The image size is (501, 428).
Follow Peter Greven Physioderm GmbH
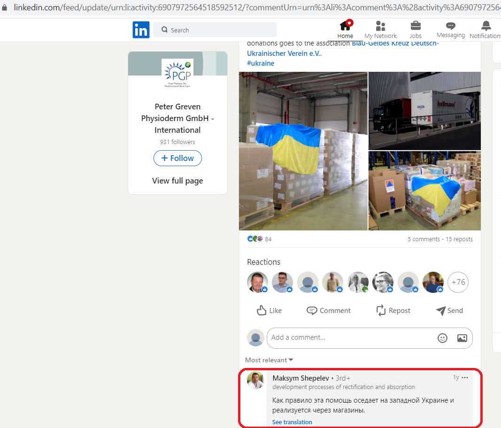pos(177,158)
